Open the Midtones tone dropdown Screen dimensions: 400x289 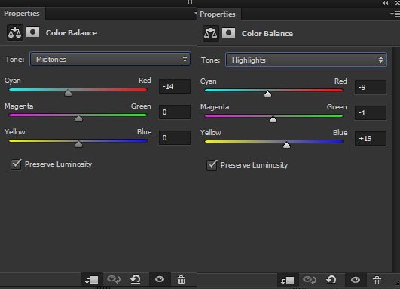[111, 60]
